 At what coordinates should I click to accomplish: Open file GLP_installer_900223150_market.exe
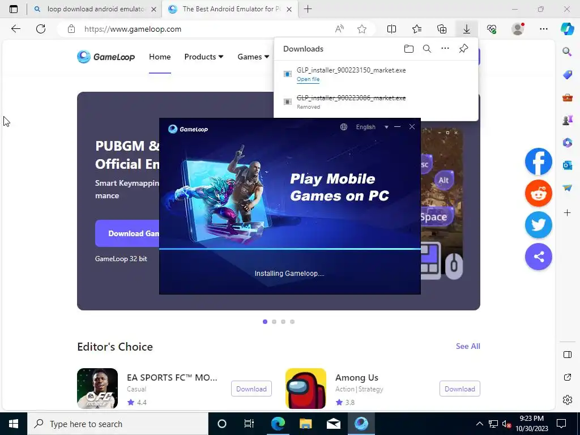click(308, 79)
